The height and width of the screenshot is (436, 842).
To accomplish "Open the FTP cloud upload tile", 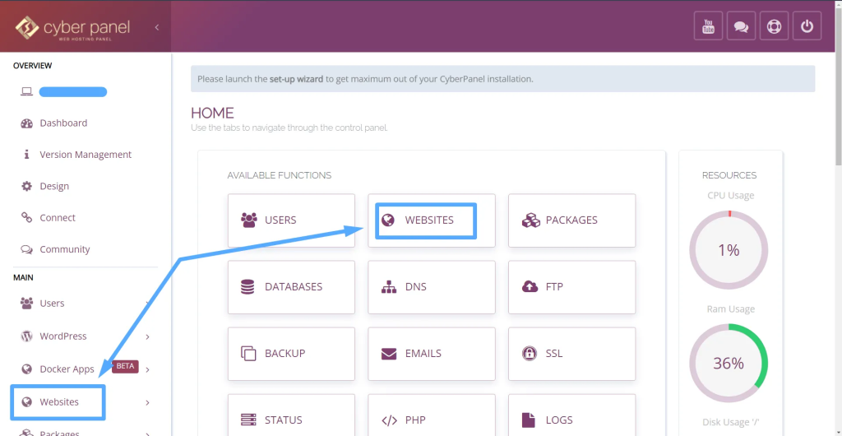I will click(x=571, y=287).
